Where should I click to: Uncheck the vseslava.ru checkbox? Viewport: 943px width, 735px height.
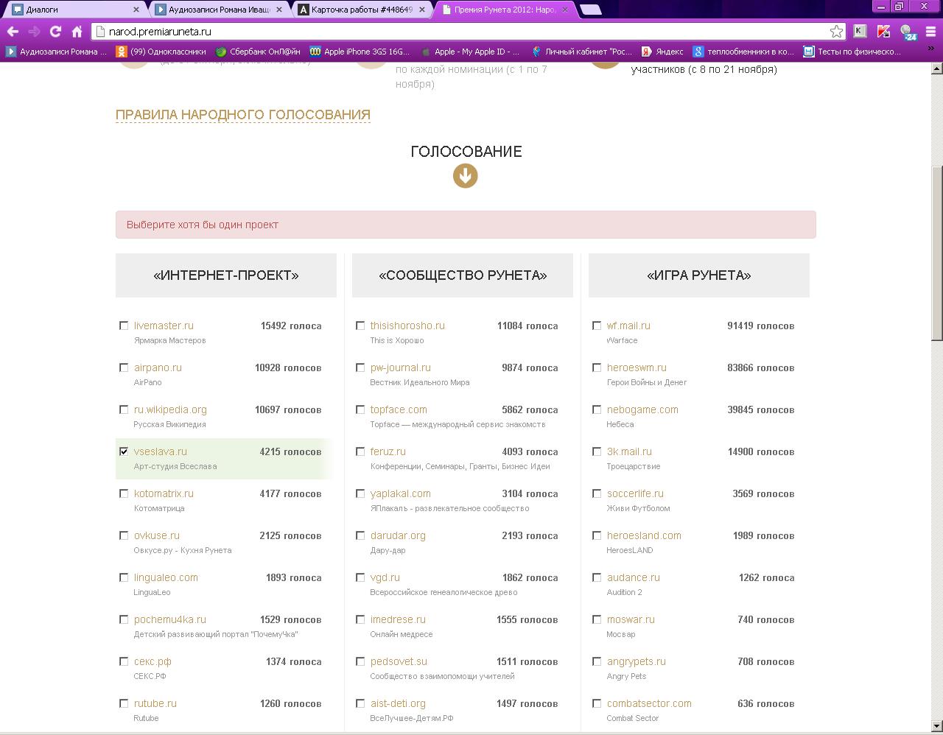124,451
